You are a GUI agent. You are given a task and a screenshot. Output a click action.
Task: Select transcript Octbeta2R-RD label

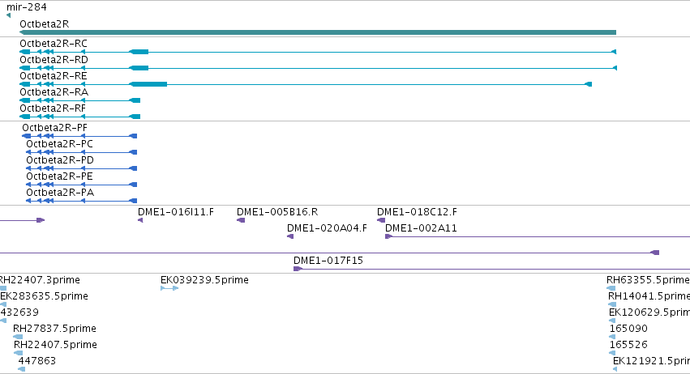click(54, 60)
